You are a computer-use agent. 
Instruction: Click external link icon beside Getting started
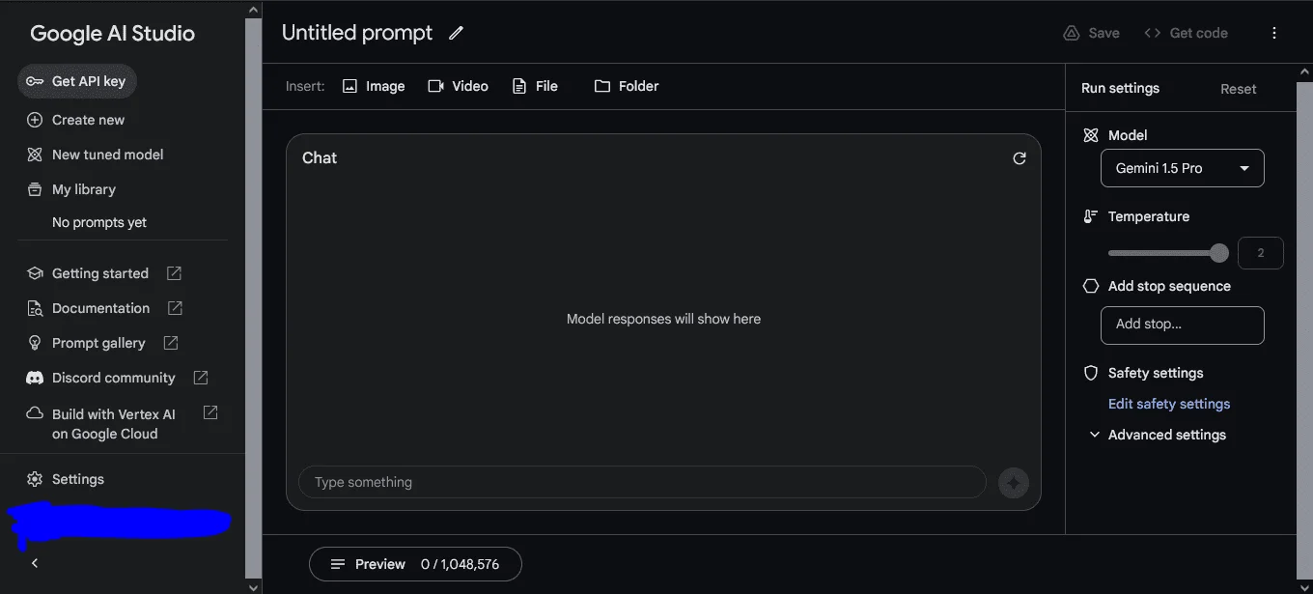pos(174,273)
